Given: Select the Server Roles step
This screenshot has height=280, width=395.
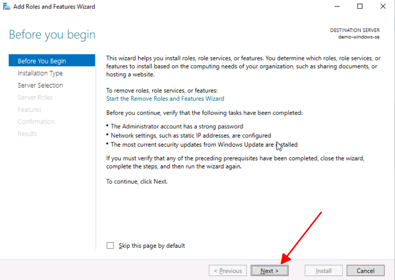Looking at the screenshot, I should [35, 97].
